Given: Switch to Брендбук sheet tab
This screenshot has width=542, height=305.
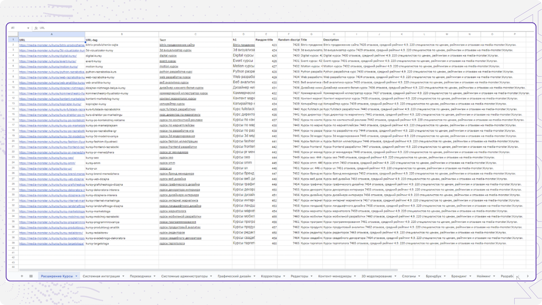Looking at the screenshot, I should tap(435, 276).
